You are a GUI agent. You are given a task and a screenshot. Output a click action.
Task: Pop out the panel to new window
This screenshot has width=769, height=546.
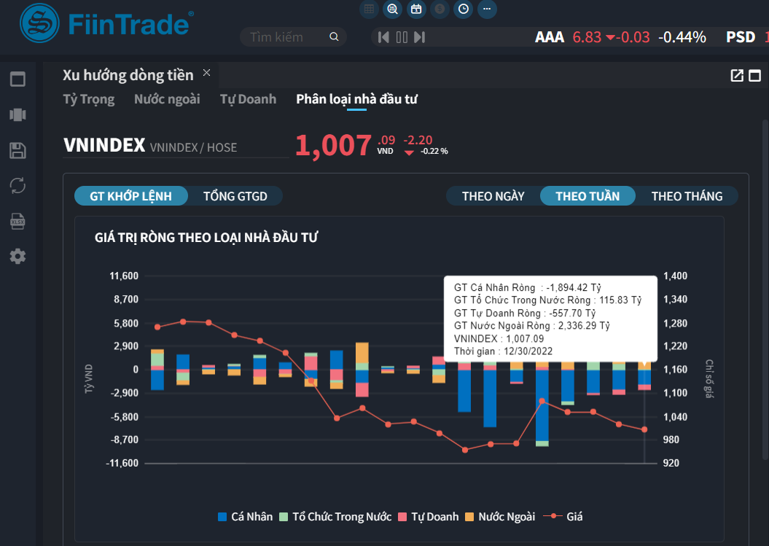click(x=737, y=76)
